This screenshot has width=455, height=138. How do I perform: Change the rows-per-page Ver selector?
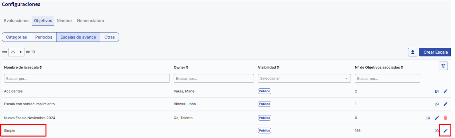[x=16, y=52]
